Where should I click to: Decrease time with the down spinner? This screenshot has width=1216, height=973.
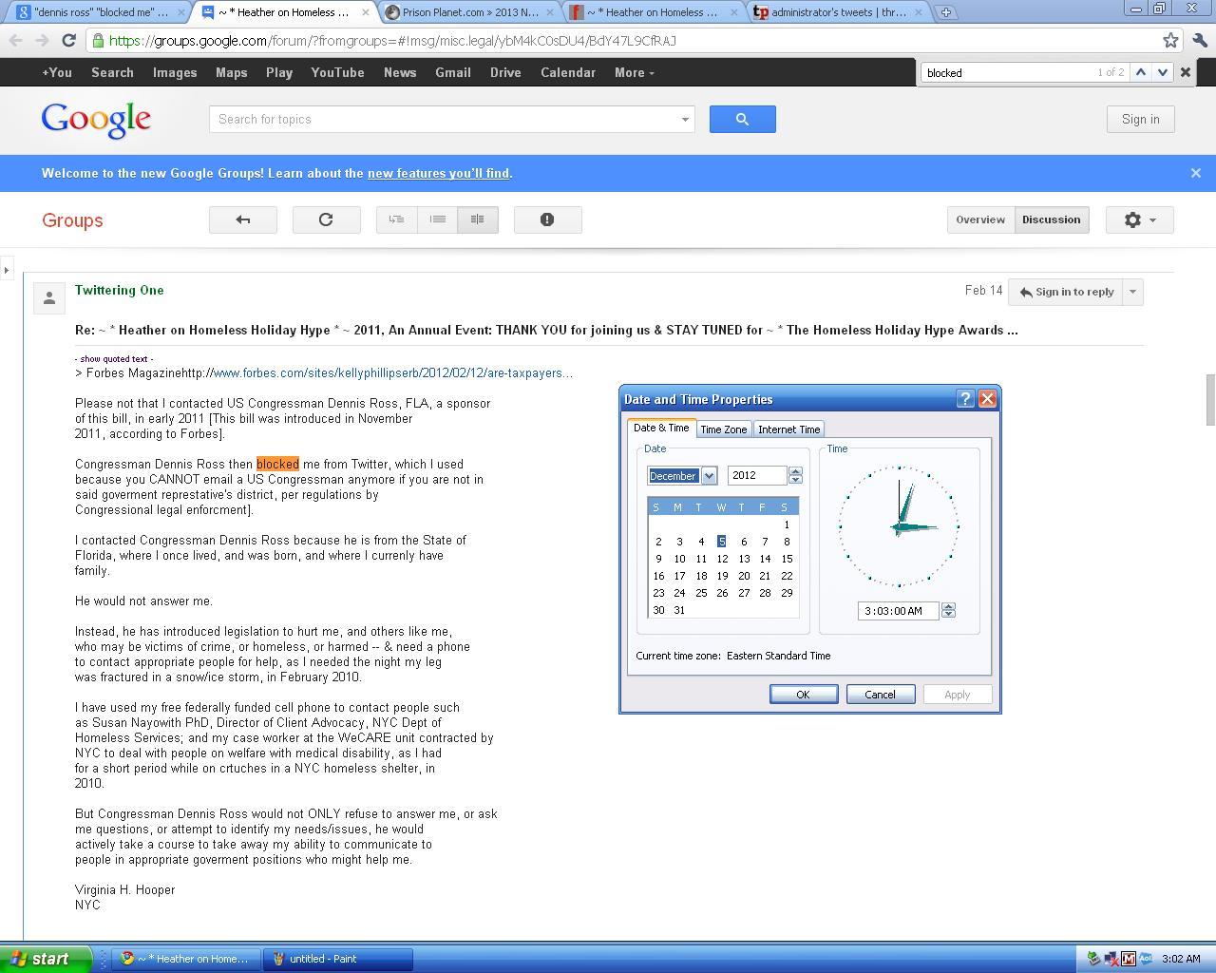[948, 615]
